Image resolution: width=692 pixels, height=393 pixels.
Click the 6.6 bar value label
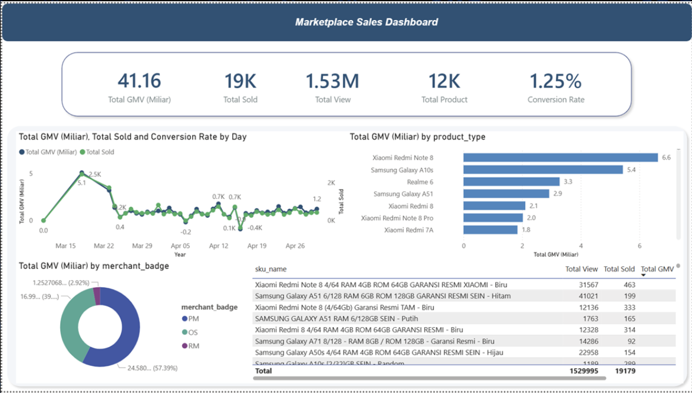(667, 158)
